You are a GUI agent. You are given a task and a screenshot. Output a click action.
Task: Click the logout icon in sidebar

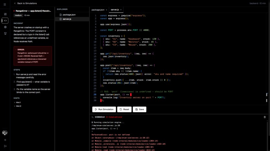(x=5, y=146)
